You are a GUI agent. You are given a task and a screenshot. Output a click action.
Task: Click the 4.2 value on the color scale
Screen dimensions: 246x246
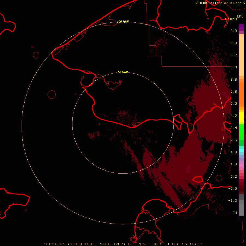(x=234, y=116)
